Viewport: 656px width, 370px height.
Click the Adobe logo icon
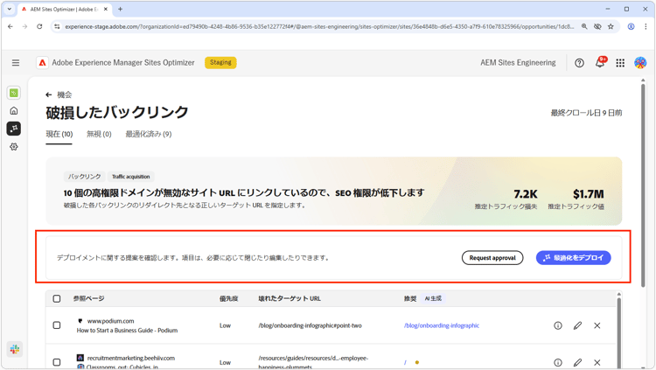(42, 63)
